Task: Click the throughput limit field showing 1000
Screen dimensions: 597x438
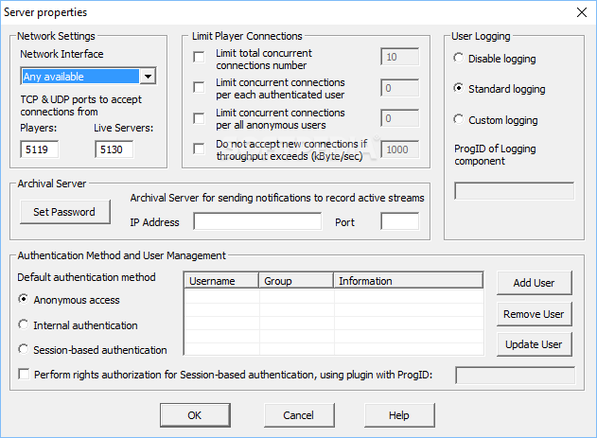Action: (x=400, y=149)
